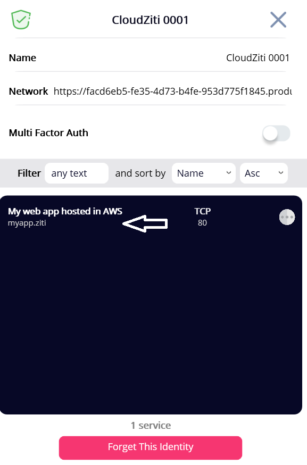Click the white arrow pointing at service

(x=145, y=223)
